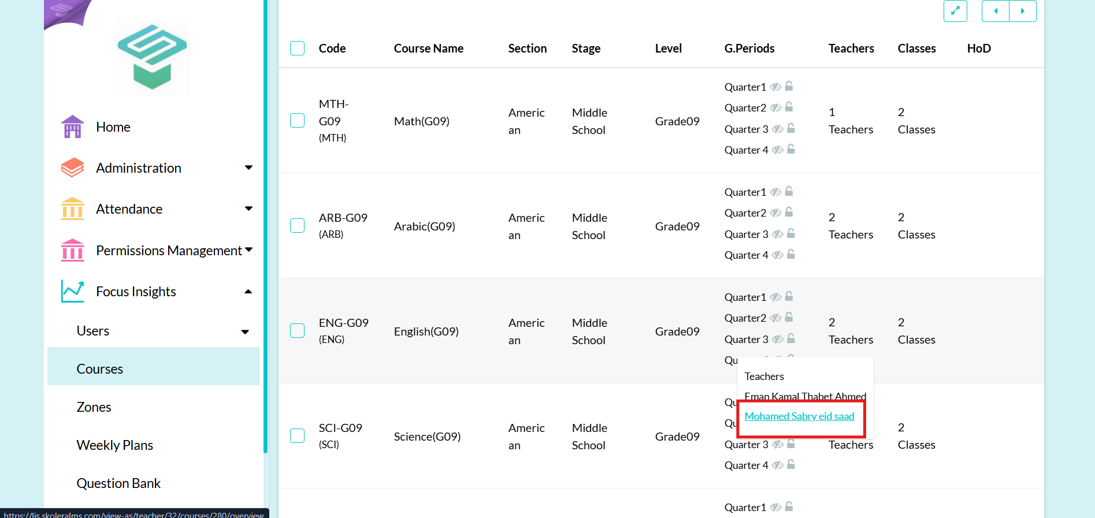Expand the Attendance menu arrow
This screenshot has height=518, width=1095.
248,208
